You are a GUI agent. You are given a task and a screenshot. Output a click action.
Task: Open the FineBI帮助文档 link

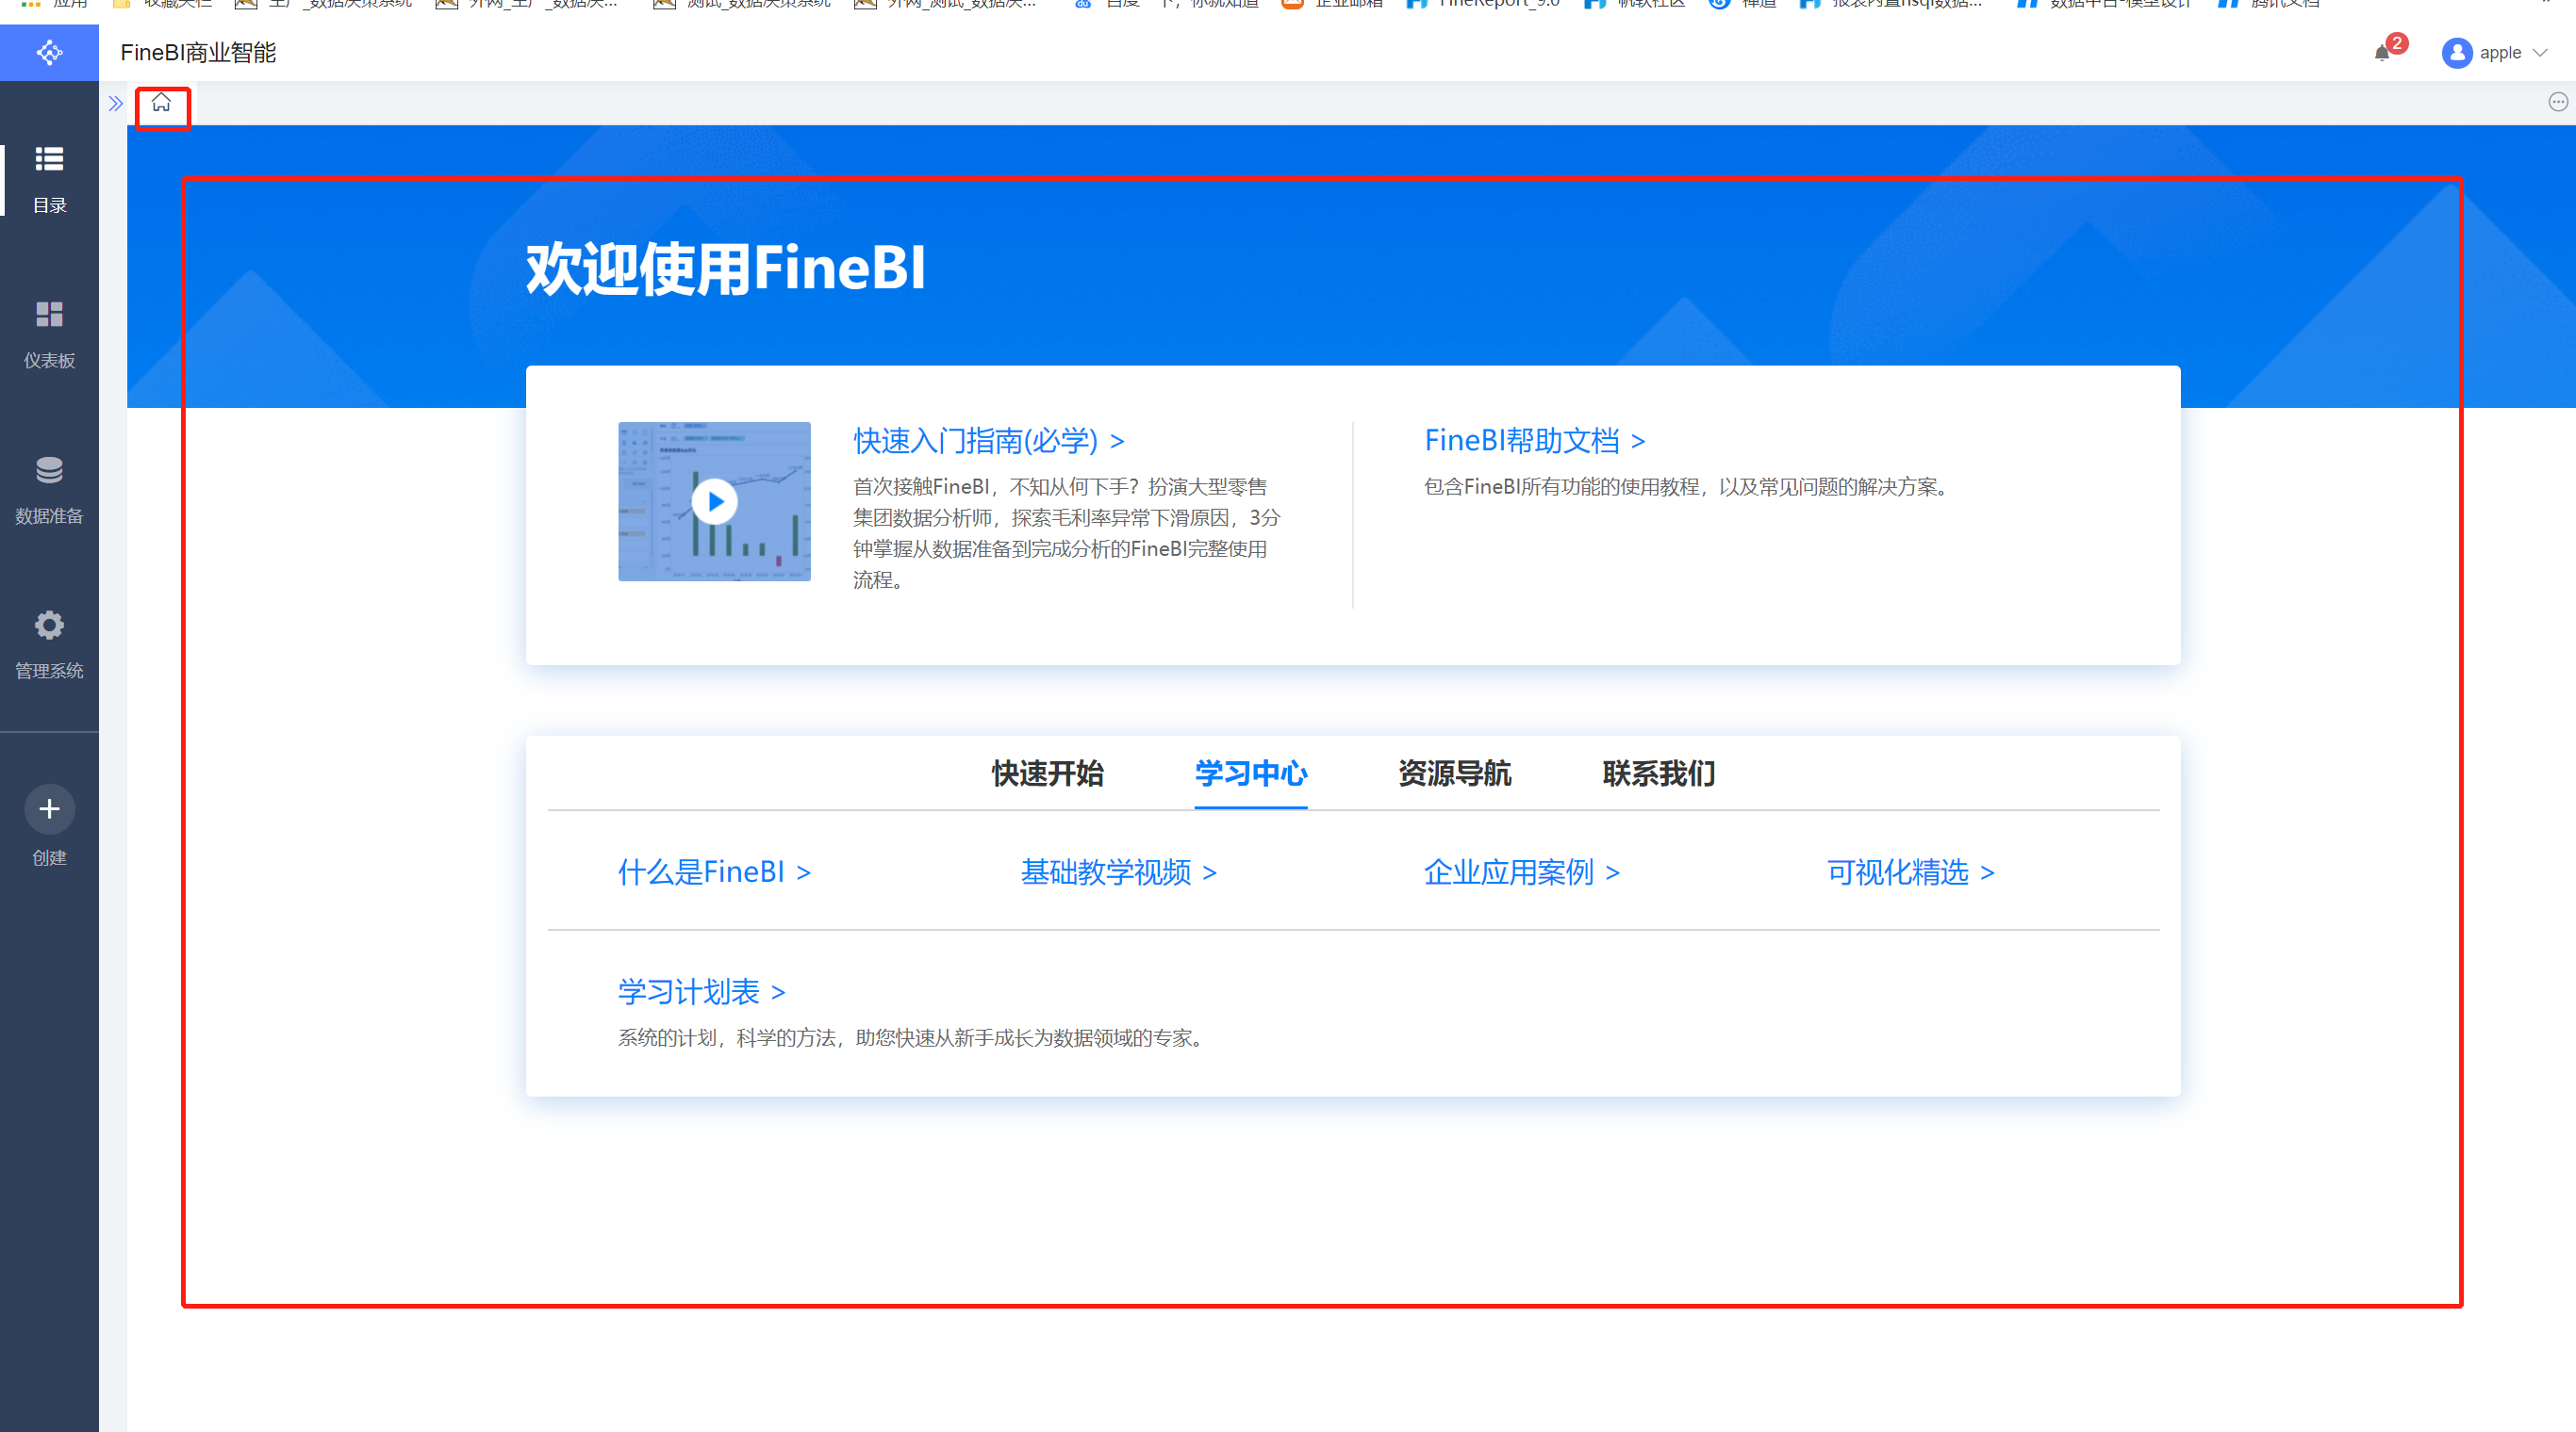[1534, 441]
